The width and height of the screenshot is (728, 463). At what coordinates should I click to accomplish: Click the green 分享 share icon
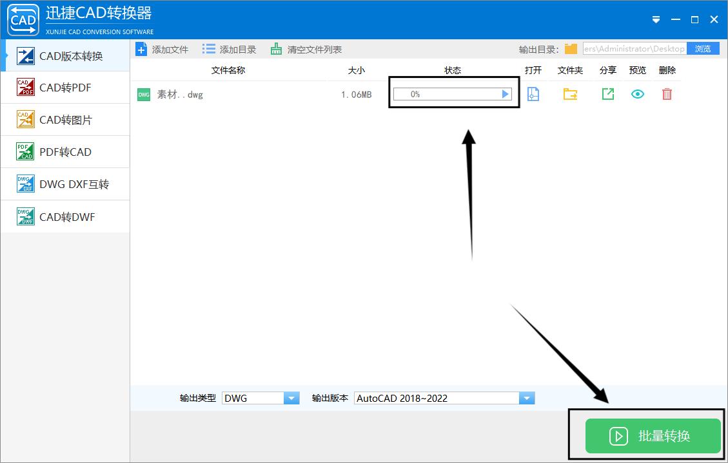pos(608,94)
